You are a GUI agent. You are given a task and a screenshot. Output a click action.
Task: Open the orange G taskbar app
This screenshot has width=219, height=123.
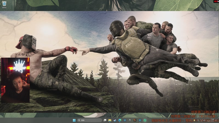pos(135,120)
